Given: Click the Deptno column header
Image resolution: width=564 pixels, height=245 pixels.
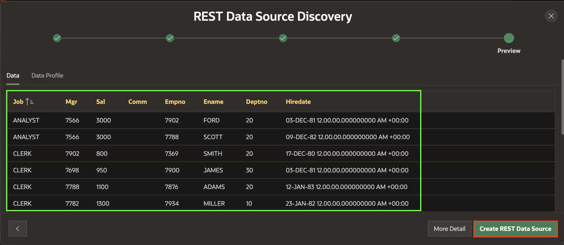Looking at the screenshot, I should pyautogui.click(x=256, y=102).
